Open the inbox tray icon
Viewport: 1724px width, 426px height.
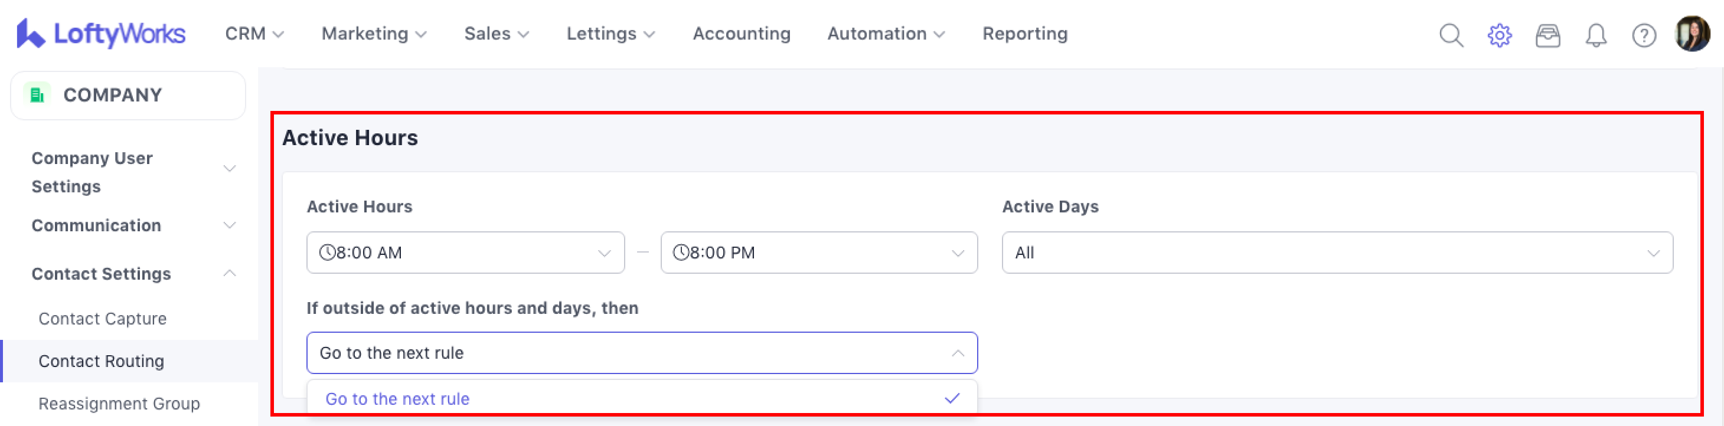coord(1547,35)
